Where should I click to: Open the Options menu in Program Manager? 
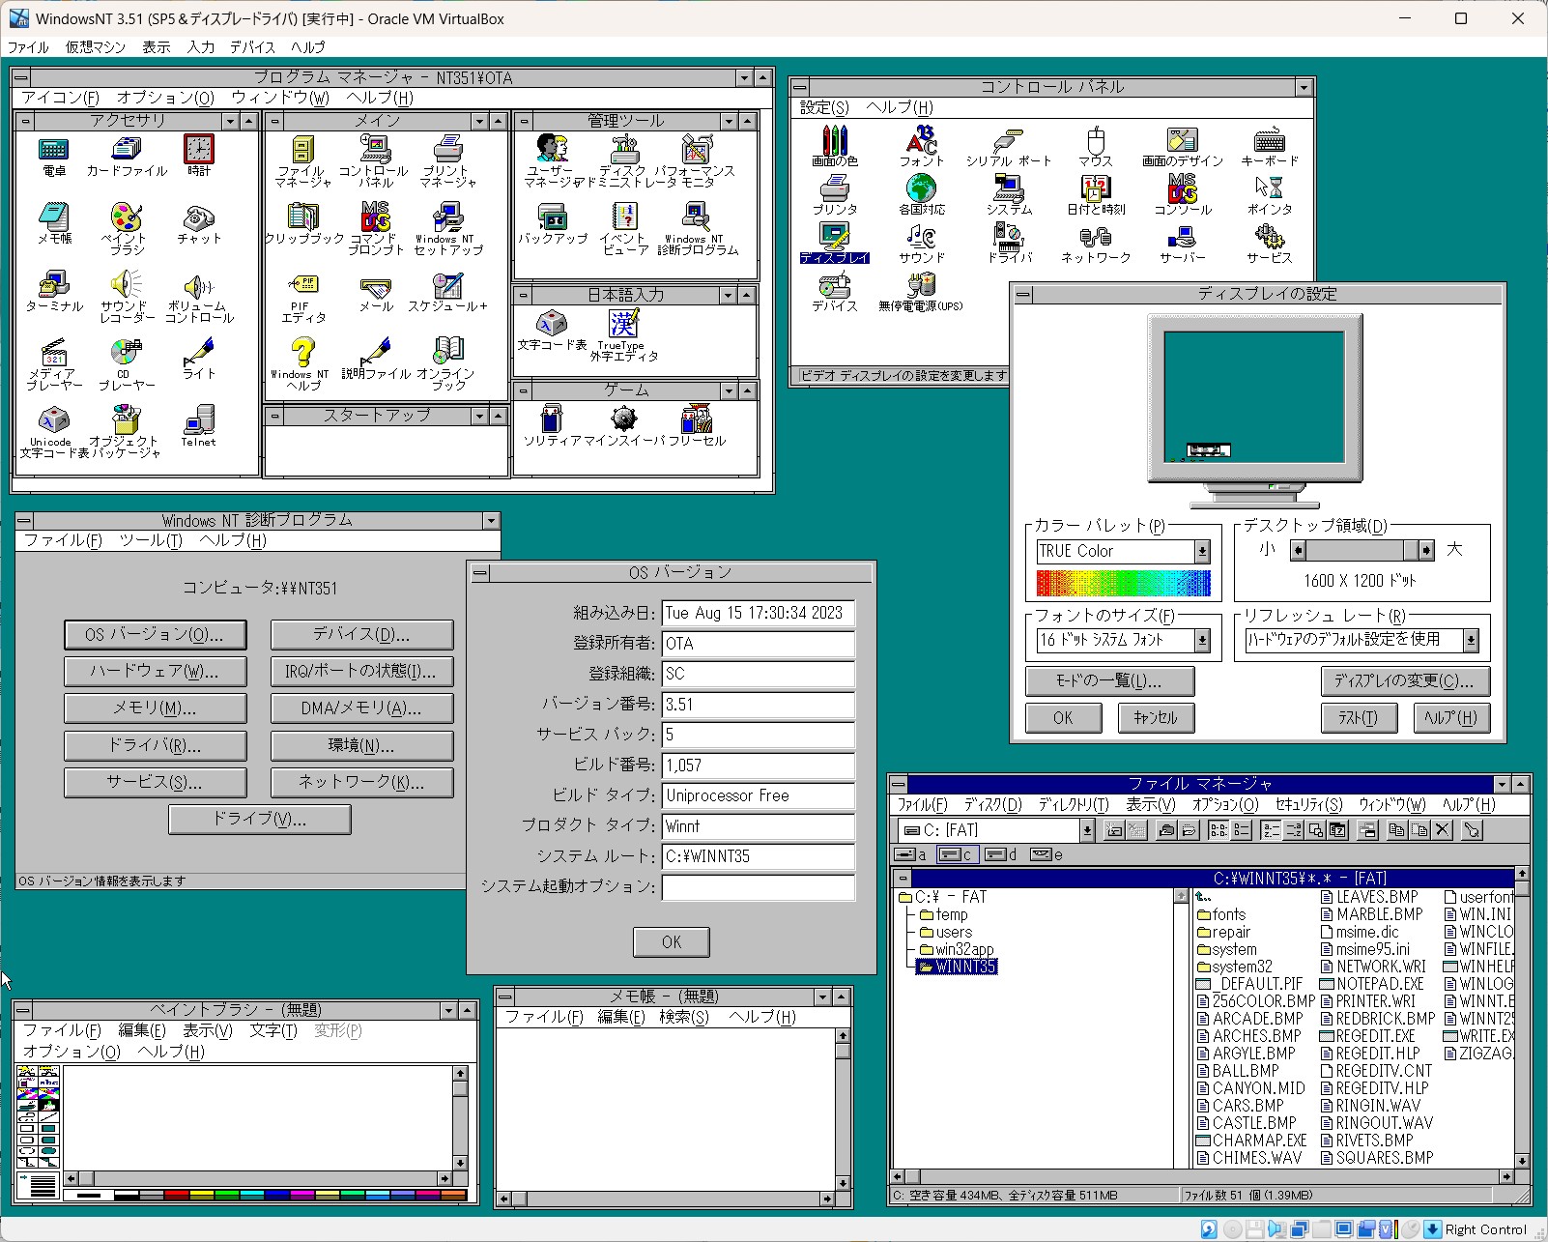pos(165,98)
